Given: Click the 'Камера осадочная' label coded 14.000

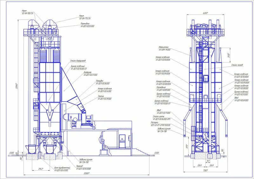Looking at the screenshot, I should pyautogui.click(x=105, y=90).
